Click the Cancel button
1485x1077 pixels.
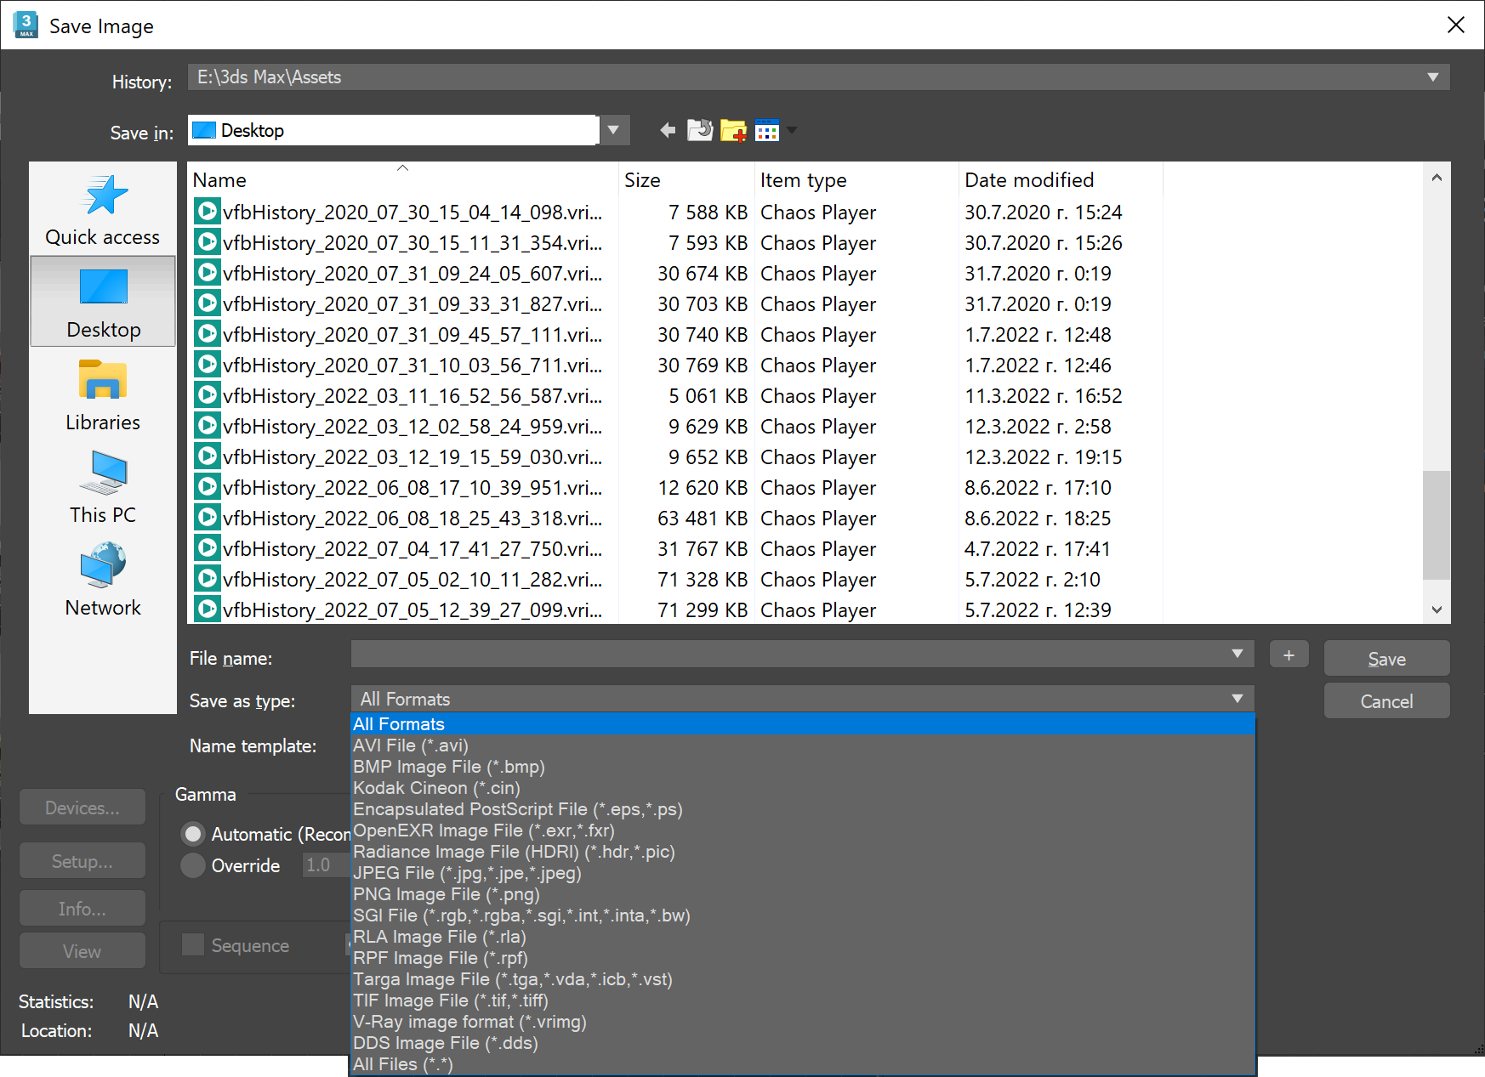1386,701
